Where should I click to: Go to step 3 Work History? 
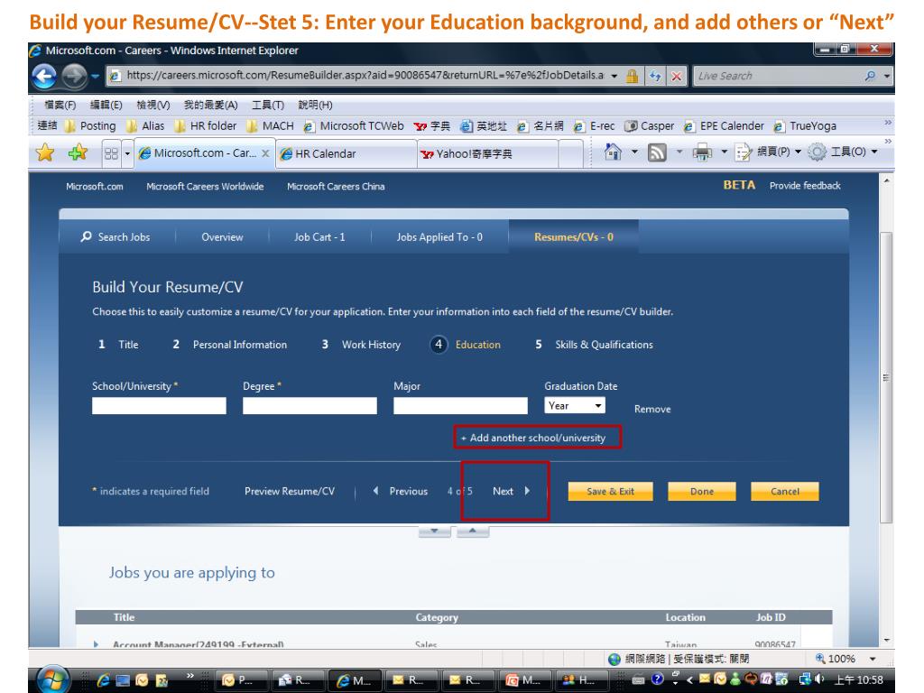(x=361, y=345)
